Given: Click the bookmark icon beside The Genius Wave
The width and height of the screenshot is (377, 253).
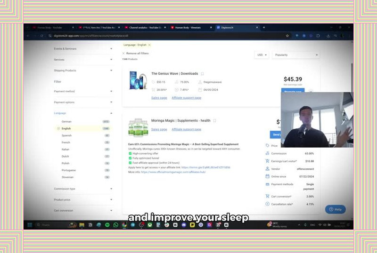Looking at the screenshot, I should click(x=202, y=74).
